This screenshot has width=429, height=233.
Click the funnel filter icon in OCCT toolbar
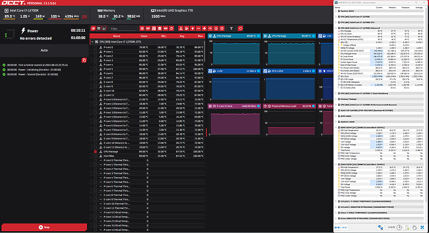231,29
